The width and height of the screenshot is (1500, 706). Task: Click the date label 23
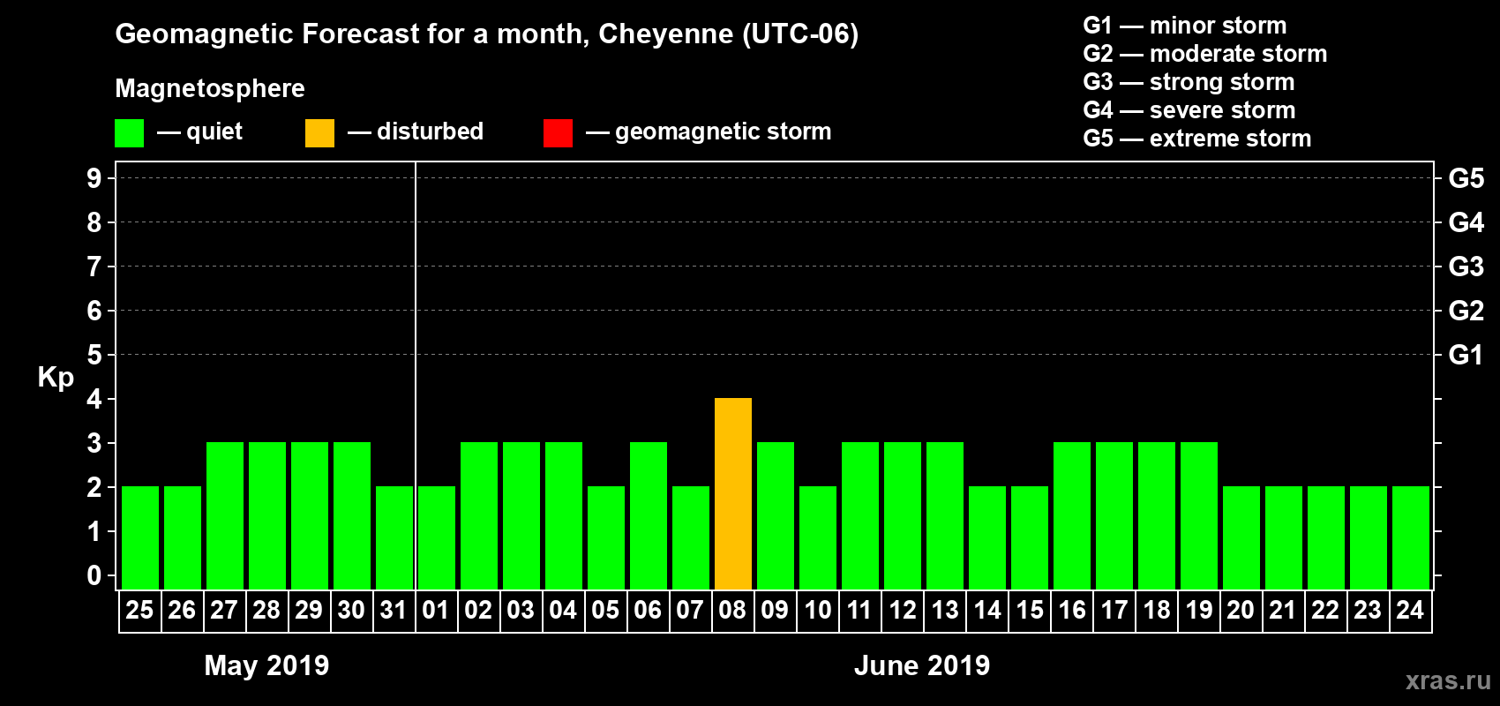point(1368,610)
